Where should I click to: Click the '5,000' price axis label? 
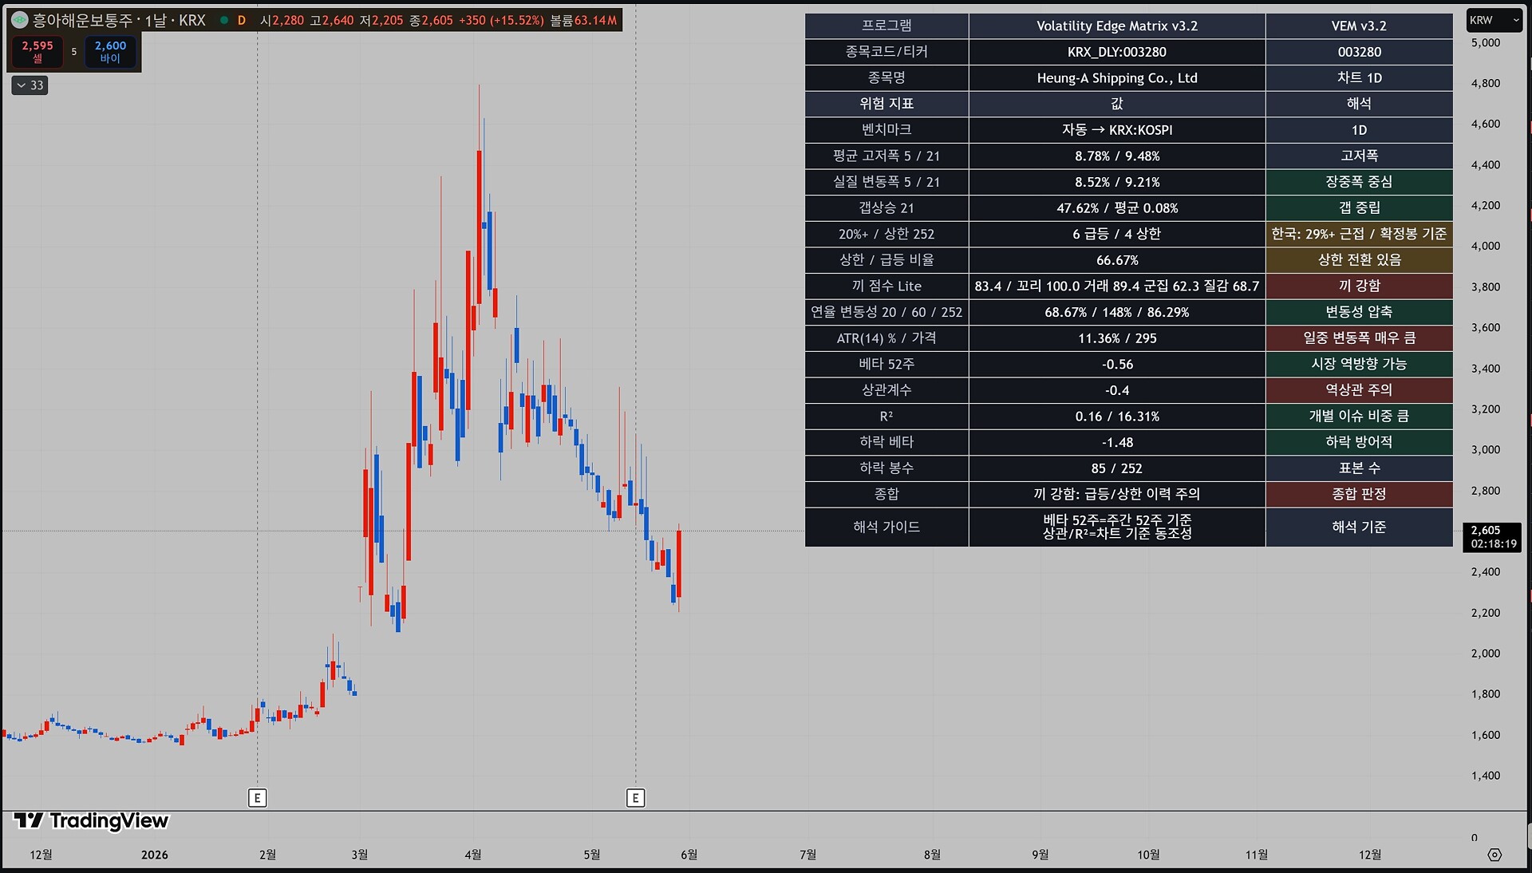point(1486,43)
